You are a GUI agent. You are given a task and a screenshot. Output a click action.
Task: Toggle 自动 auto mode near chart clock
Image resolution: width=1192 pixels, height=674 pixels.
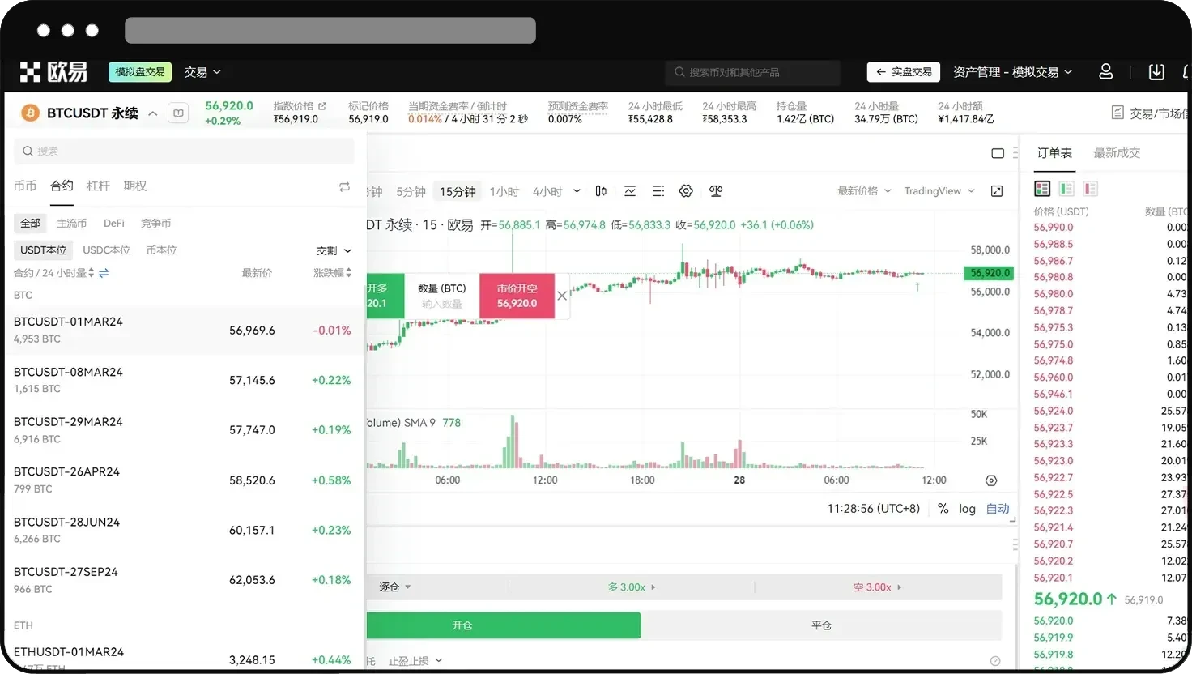pos(997,509)
